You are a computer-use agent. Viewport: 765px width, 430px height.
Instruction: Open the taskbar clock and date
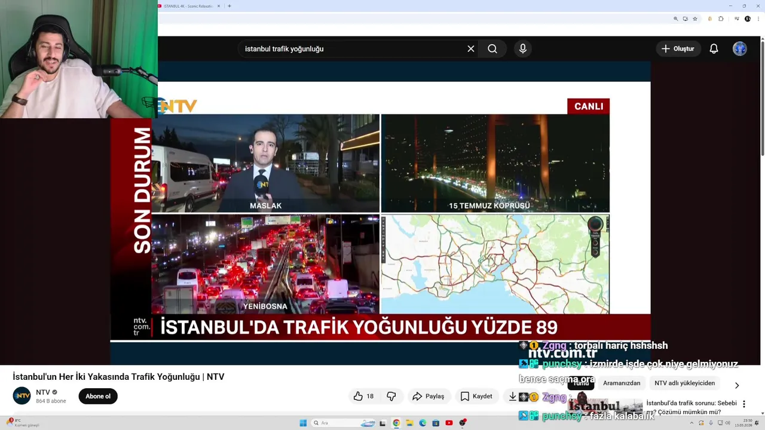[743, 423]
